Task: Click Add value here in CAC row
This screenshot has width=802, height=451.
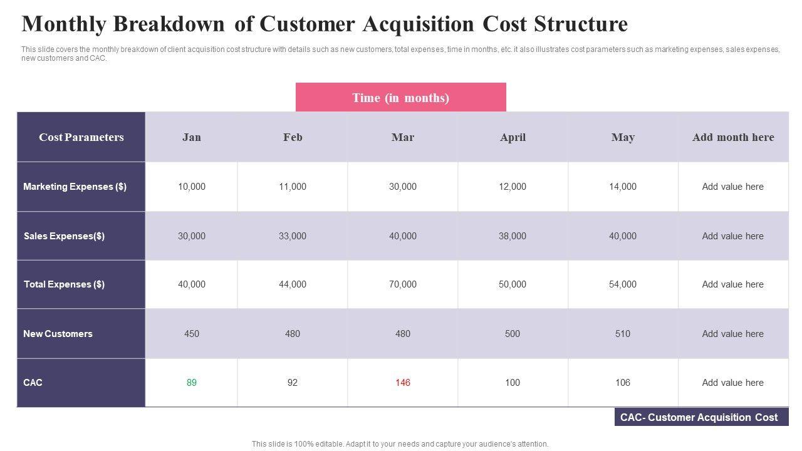Action: [733, 383]
